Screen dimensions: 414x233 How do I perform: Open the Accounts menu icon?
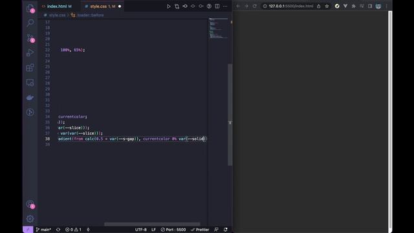point(30,204)
